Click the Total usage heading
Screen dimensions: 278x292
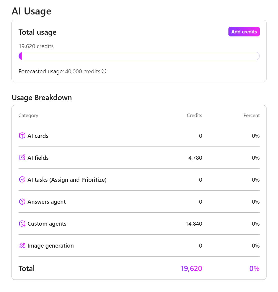[x=38, y=32]
